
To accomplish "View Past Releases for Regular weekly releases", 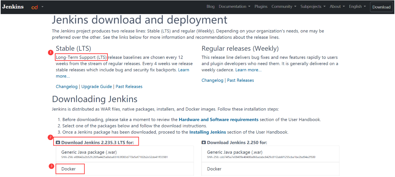I will pos(241,80).
